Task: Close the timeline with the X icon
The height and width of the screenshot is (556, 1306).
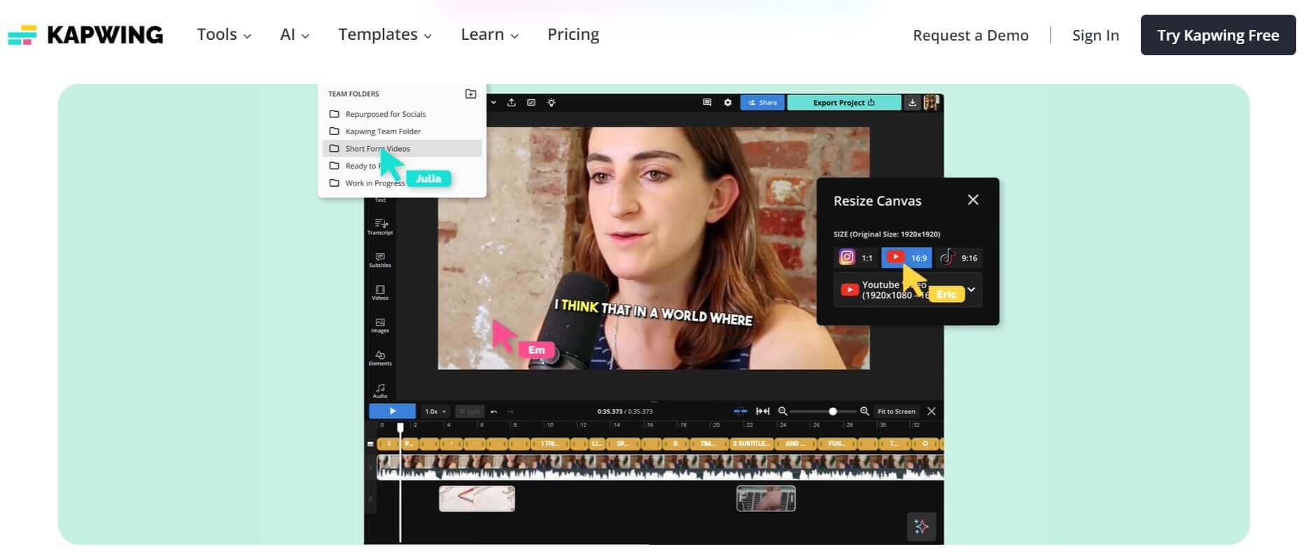Action: pyautogui.click(x=932, y=411)
